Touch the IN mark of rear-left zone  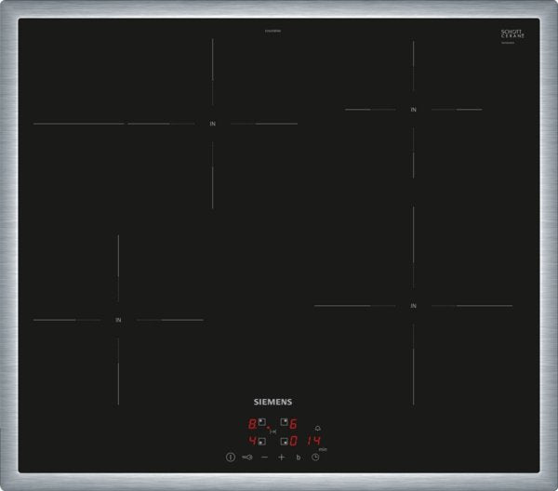click(x=212, y=124)
